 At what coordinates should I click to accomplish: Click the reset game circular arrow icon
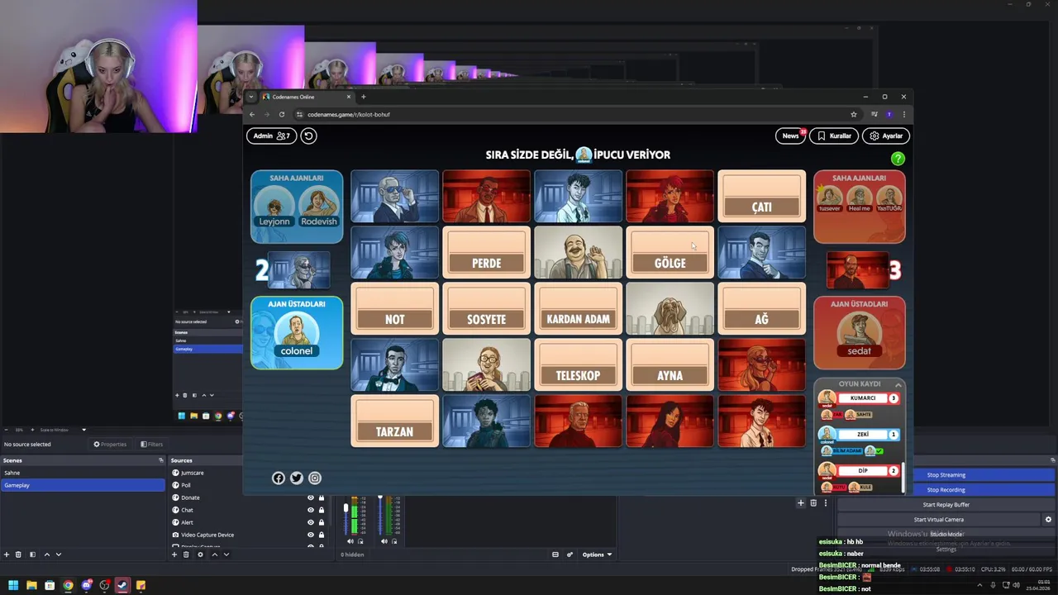click(308, 136)
